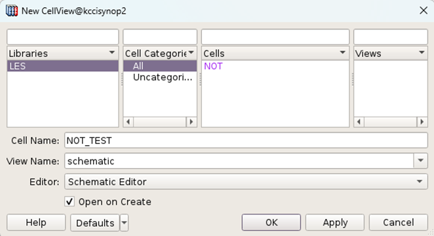Click the Apply button
The image size is (434, 236).
335,222
